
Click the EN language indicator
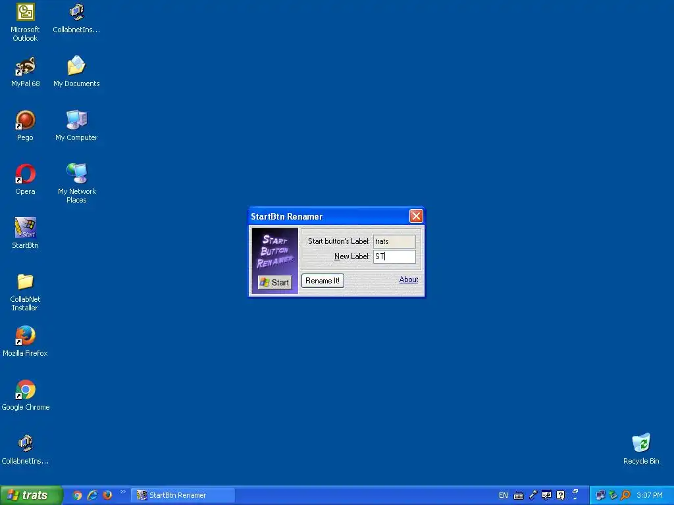click(504, 495)
